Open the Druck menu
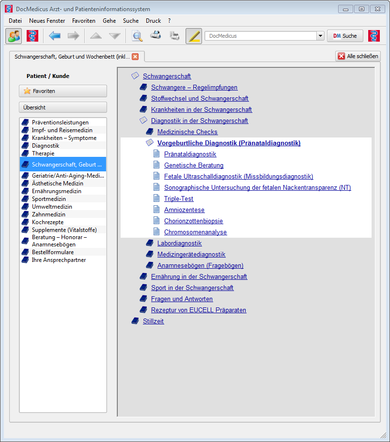Image resolution: width=390 pixels, height=442 pixels. pos(154,21)
